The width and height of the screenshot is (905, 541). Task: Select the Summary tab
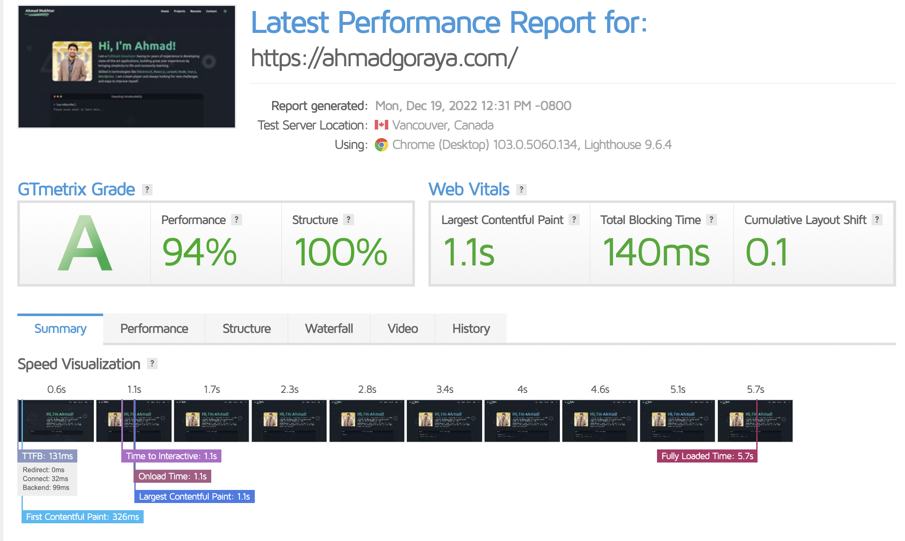coord(60,329)
